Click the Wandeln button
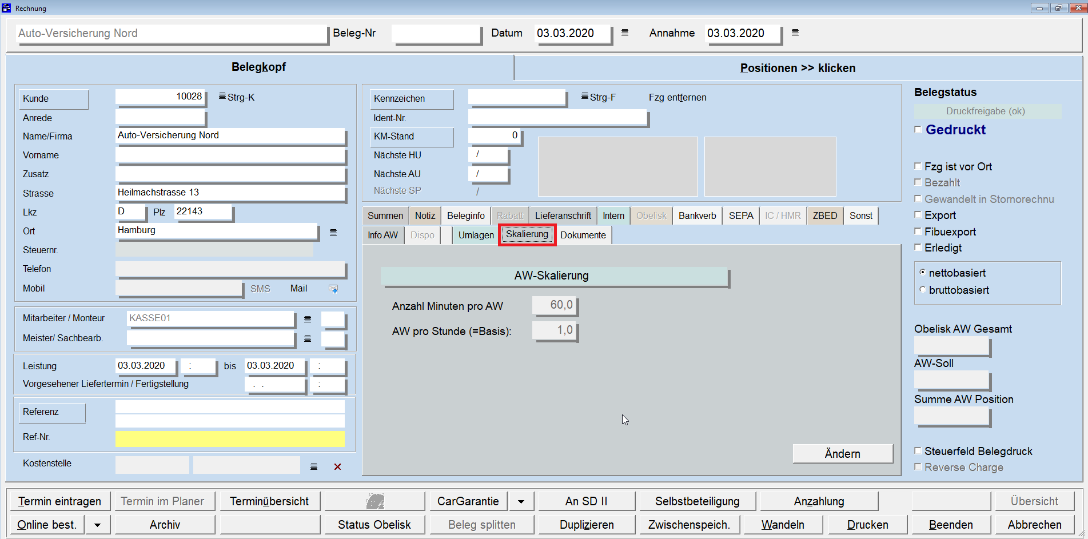This screenshot has width=1088, height=539. [x=783, y=525]
